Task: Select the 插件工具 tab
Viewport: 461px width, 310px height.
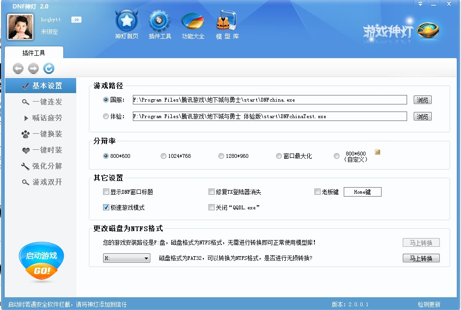Action: (x=34, y=53)
